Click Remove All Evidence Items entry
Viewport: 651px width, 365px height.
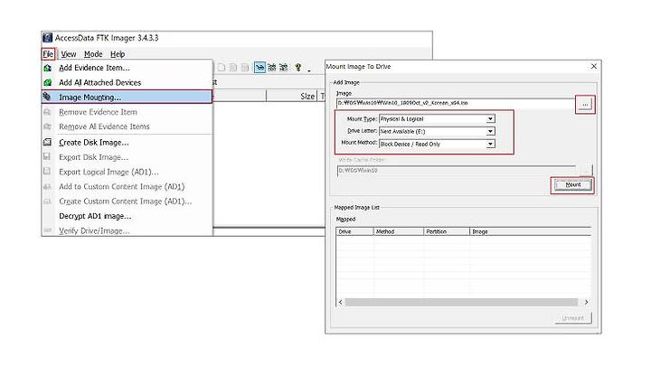[127, 126]
